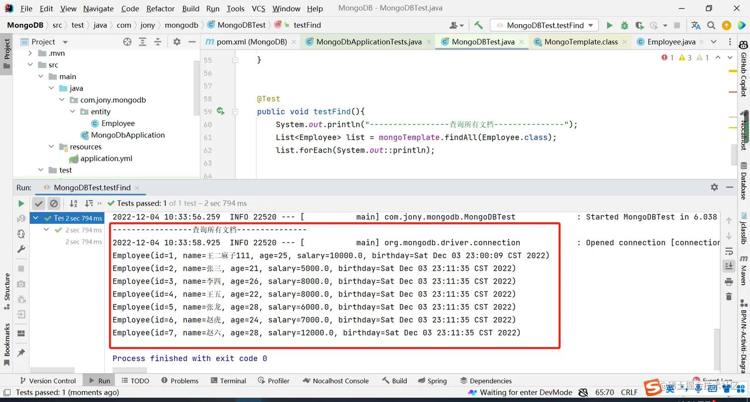The image size is (750, 402).
Task: Close the MongoDBTest.java editor tab
Action: coord(522,42)
